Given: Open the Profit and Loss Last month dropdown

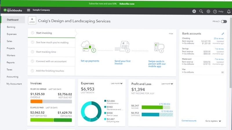Looking at the screenshot, I should pos(167,83).
